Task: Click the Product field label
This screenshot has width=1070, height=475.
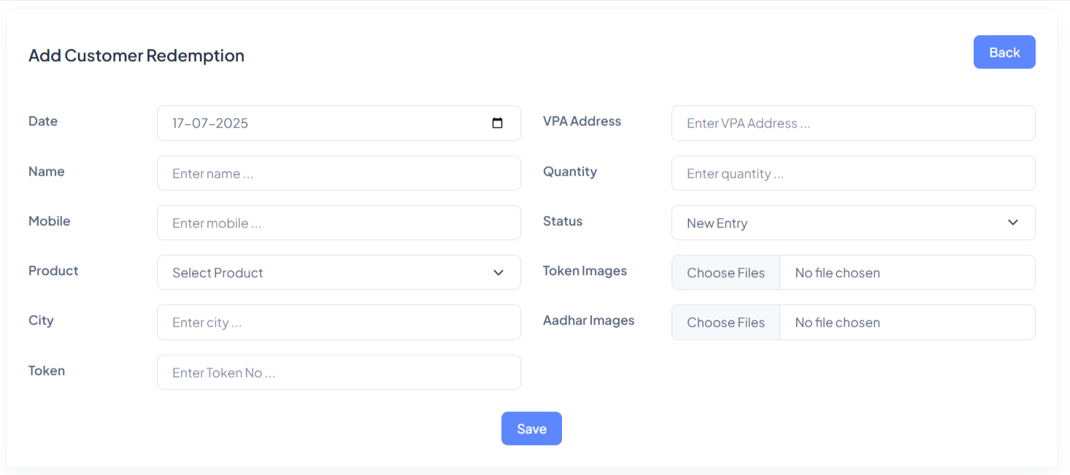Action: click(53, 271)
